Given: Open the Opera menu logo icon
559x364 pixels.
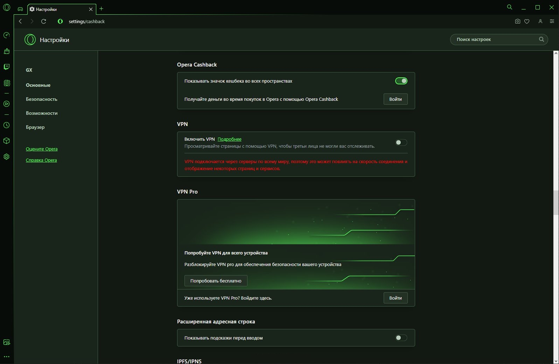Looking at the screenshot, I should tap(7, 7).
